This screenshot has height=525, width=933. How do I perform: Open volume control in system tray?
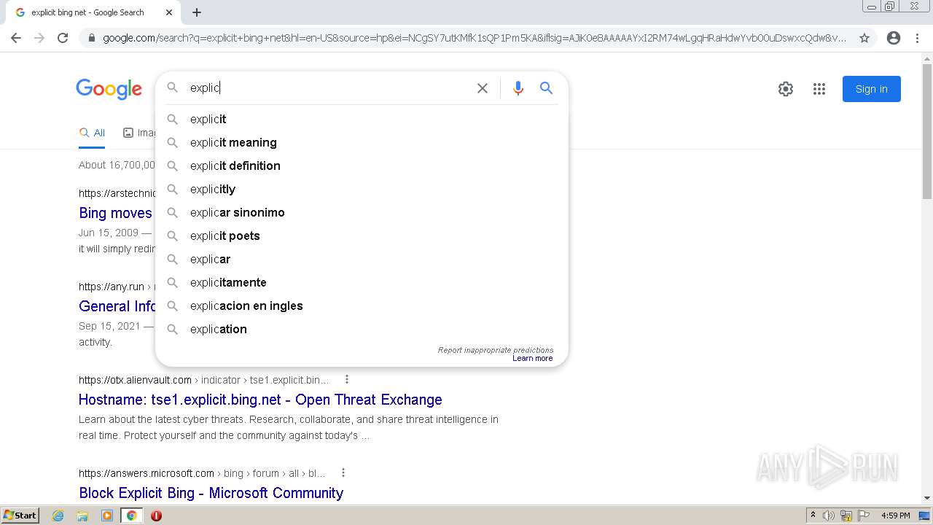pyautogui.click(x=829, y=516)
